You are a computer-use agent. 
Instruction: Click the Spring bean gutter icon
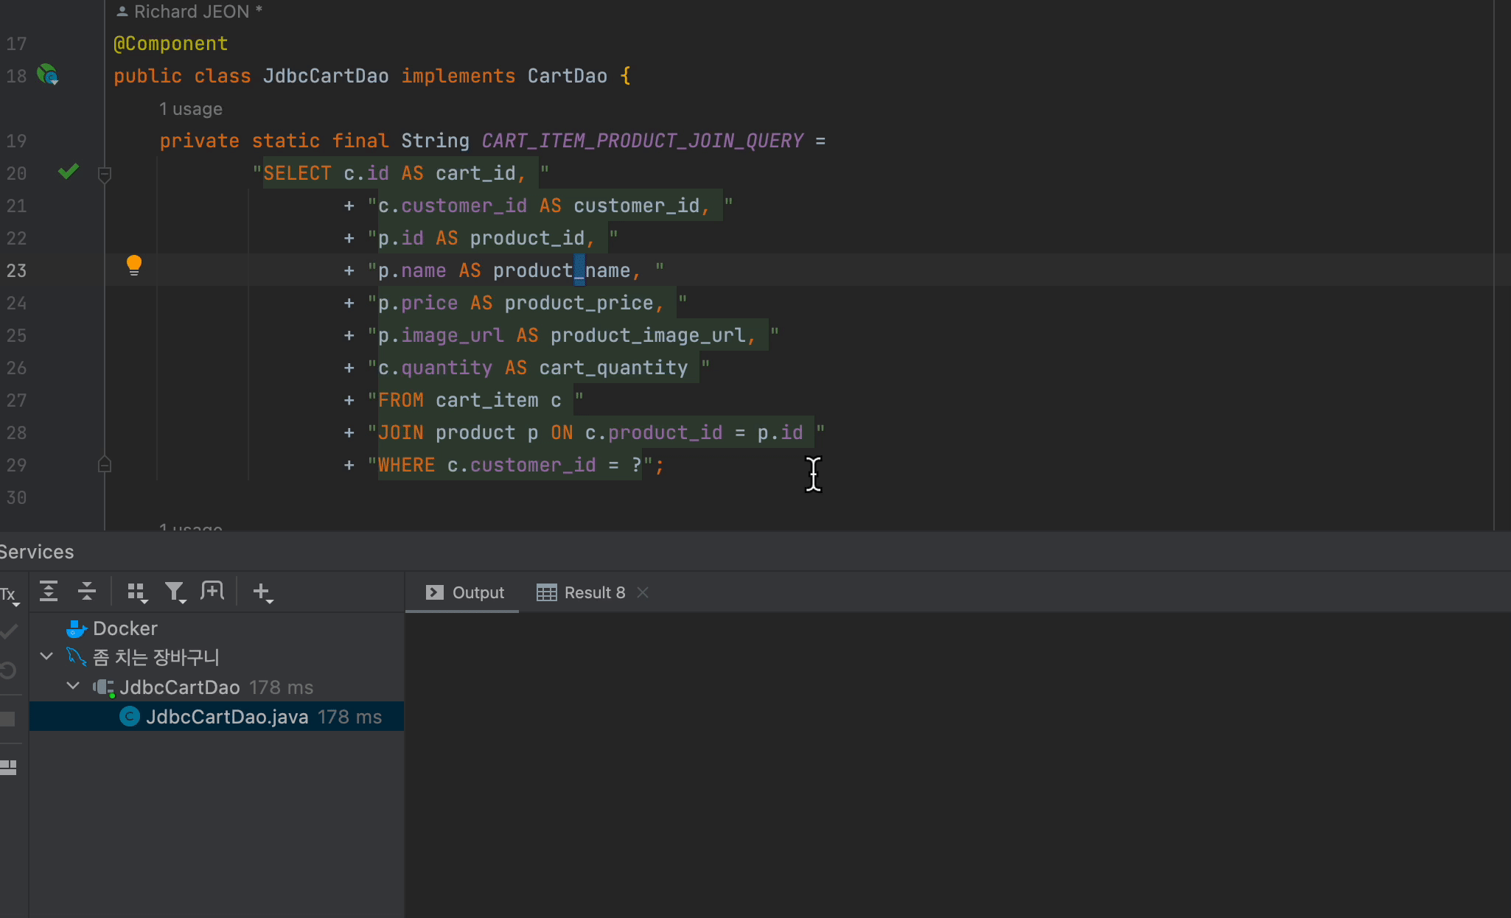[48, 75]
